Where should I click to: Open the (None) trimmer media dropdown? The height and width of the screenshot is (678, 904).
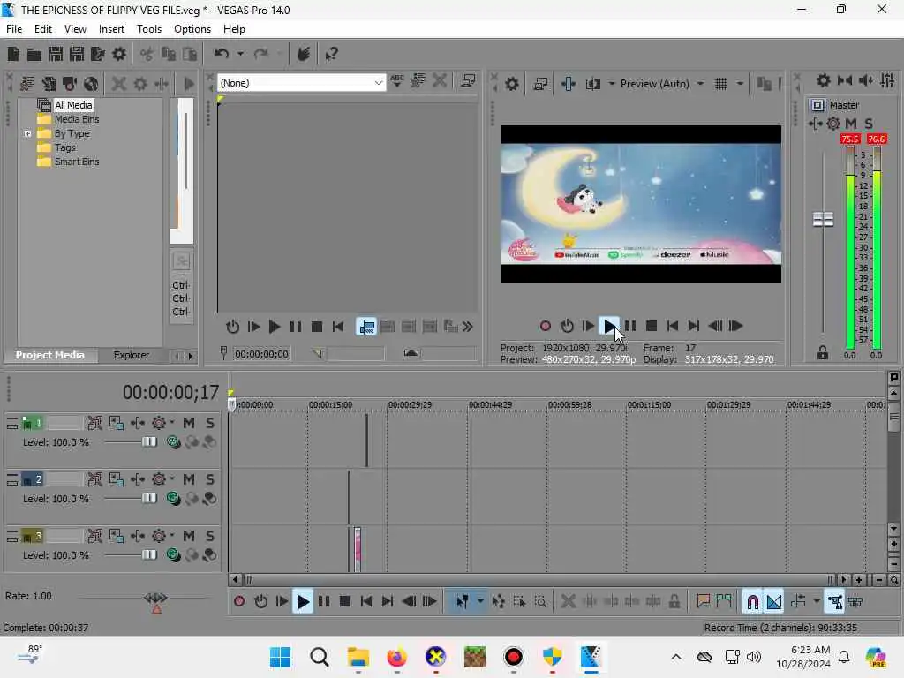(378, 83)
